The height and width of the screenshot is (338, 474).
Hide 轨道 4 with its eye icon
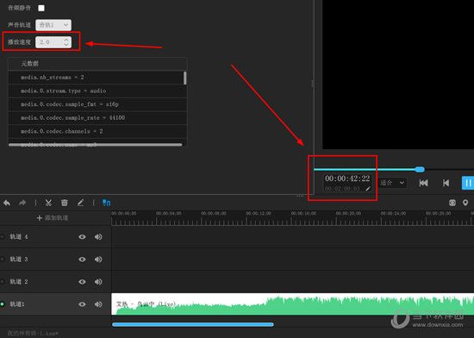pos(82,237)
